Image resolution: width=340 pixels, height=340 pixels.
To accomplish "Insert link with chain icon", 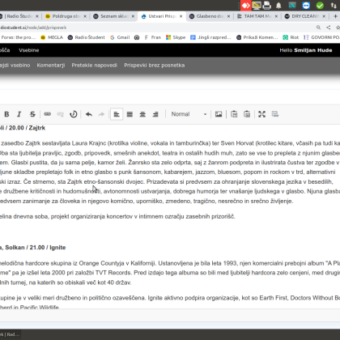I will pyautogui.click(x=48, y=114).
